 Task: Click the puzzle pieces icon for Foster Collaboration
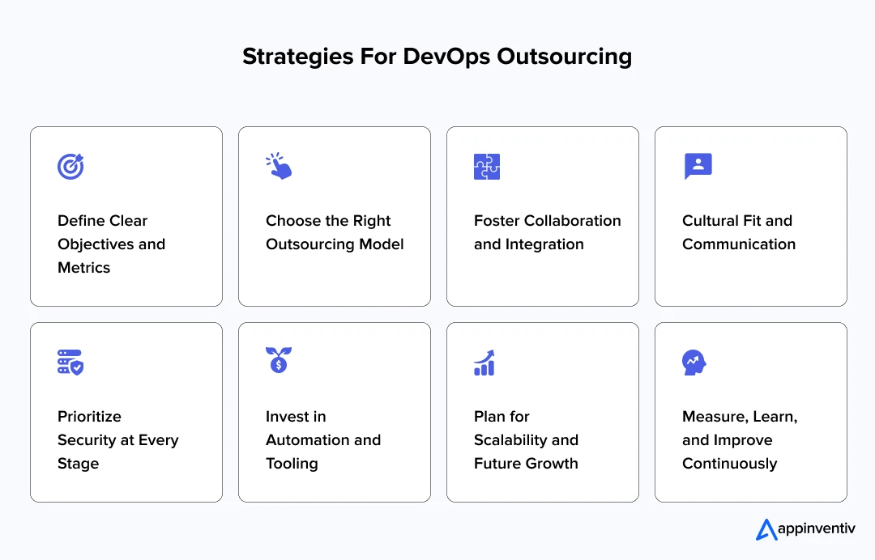click(x=487, y=165)
